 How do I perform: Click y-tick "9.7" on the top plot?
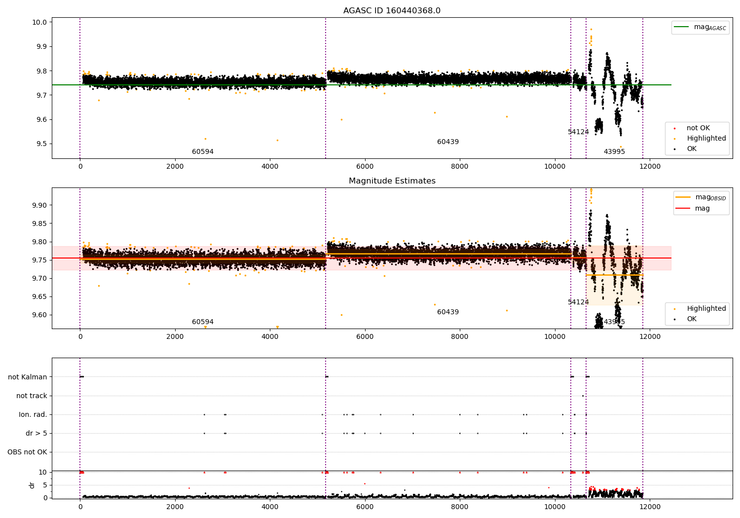tap(42, 95)
